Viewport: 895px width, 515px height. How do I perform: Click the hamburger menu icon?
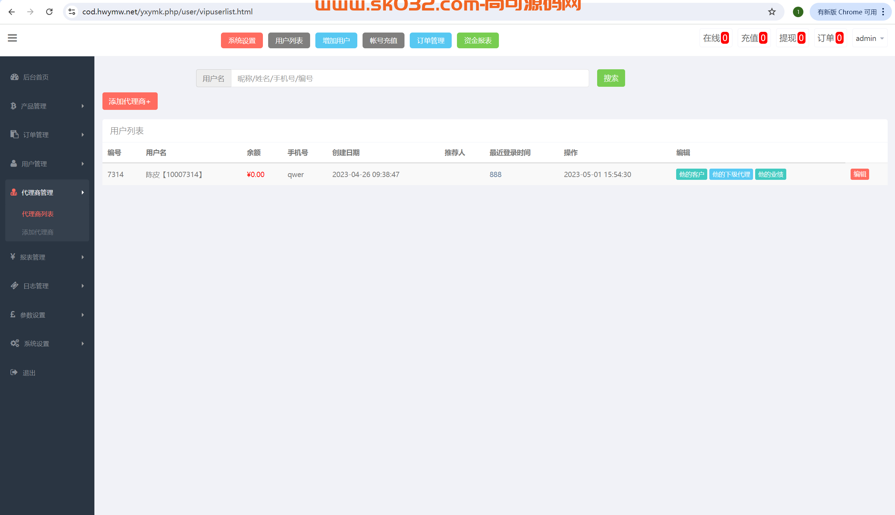click(12, 38)
